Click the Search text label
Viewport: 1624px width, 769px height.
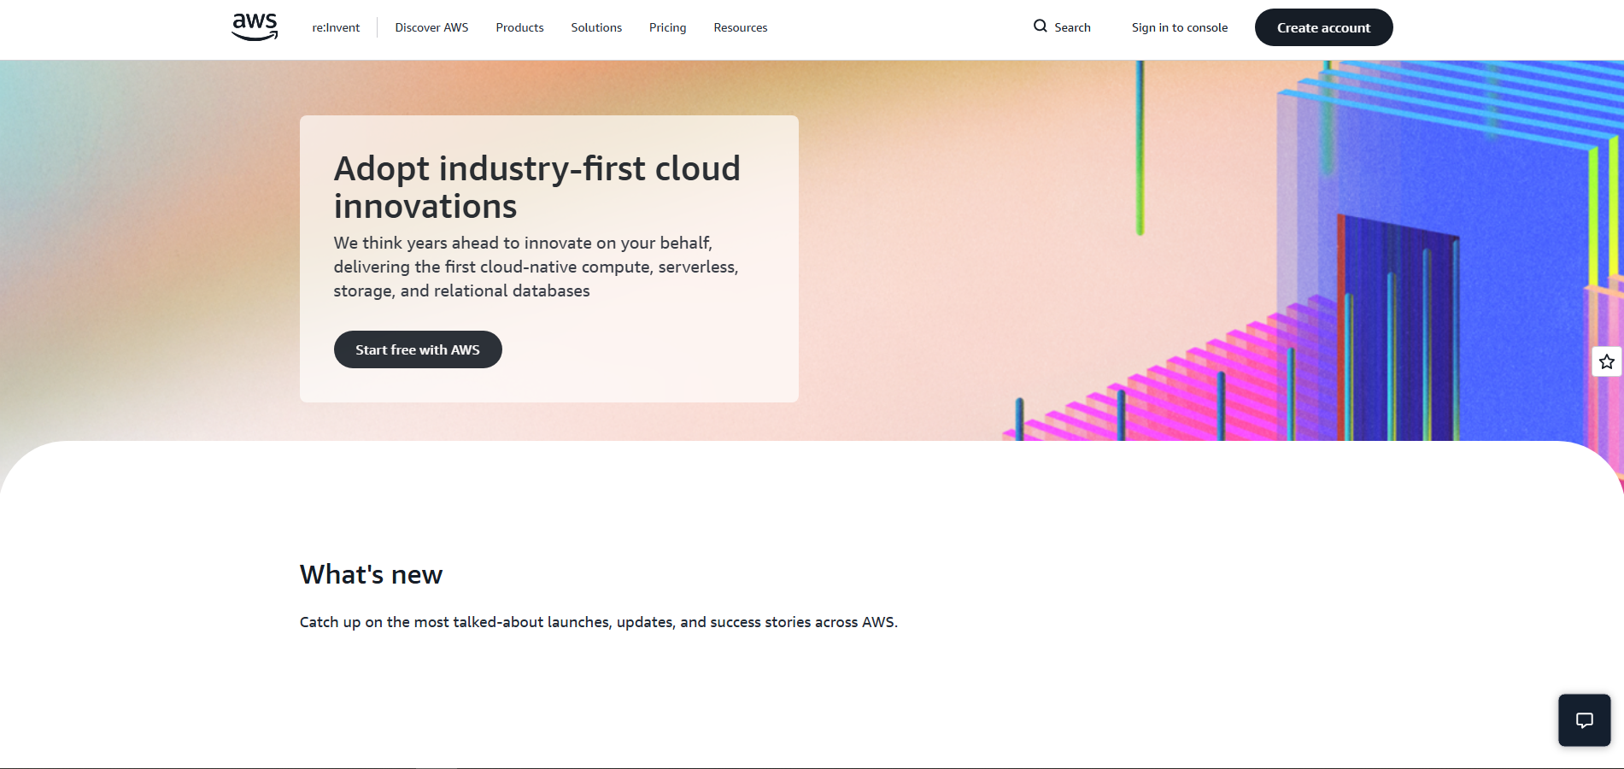pyautogui.click(x=1072, y=27)
